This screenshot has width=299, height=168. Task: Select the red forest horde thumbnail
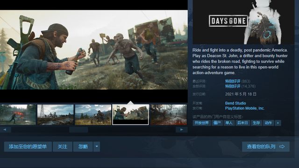(169, 115)
